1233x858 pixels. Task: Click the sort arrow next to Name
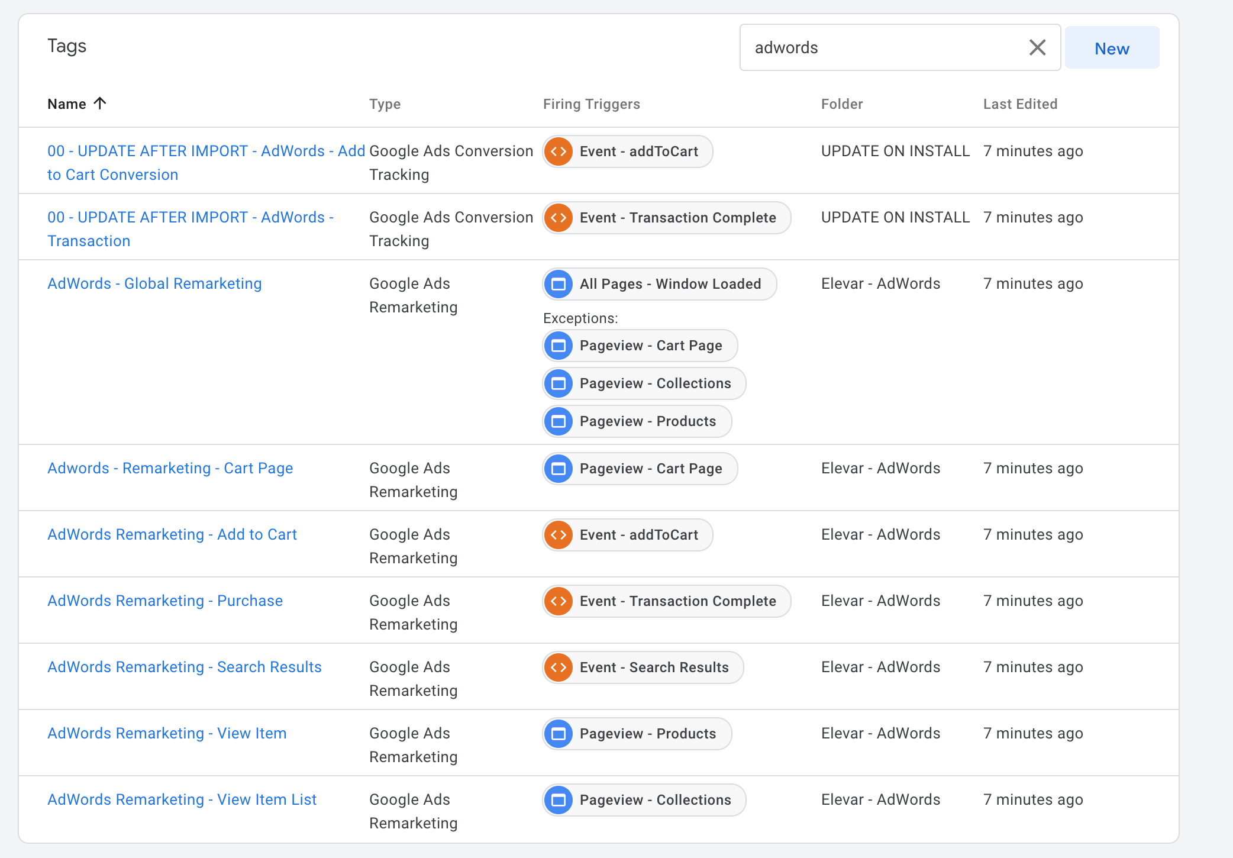[x=100, y=104]
